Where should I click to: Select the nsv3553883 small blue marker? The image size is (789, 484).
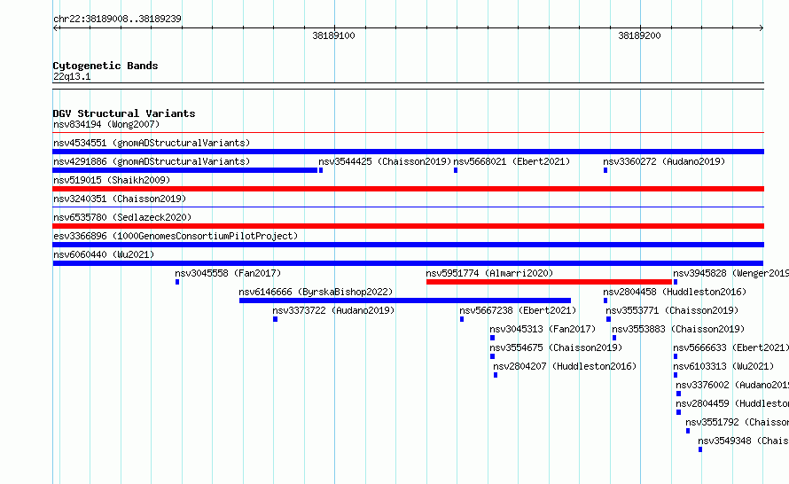(614, 338)
